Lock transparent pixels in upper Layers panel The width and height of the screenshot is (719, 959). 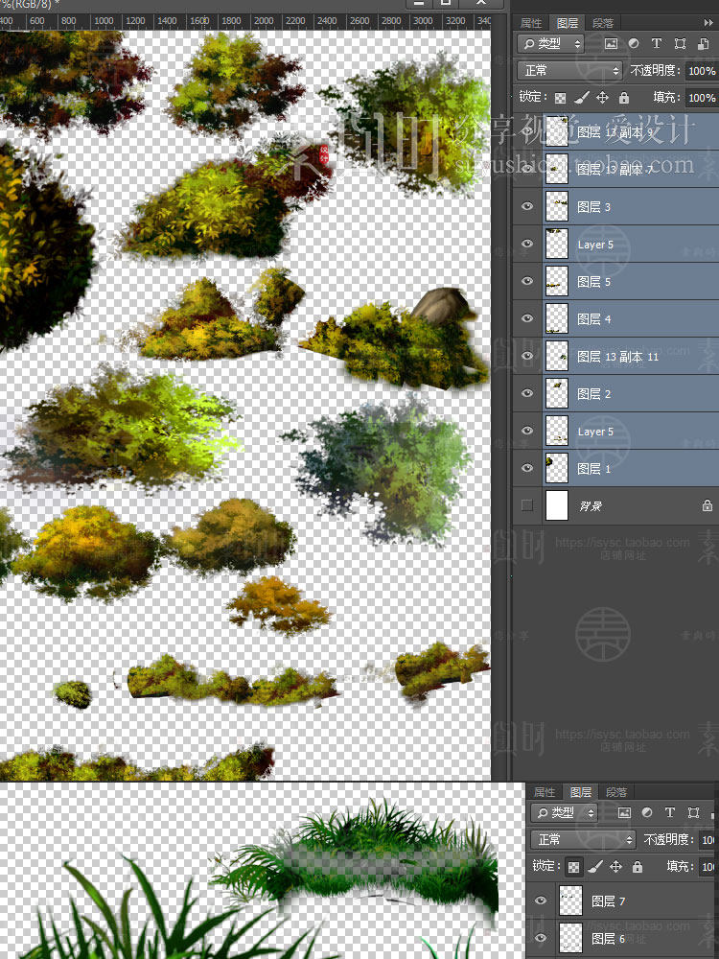(560, 97)
